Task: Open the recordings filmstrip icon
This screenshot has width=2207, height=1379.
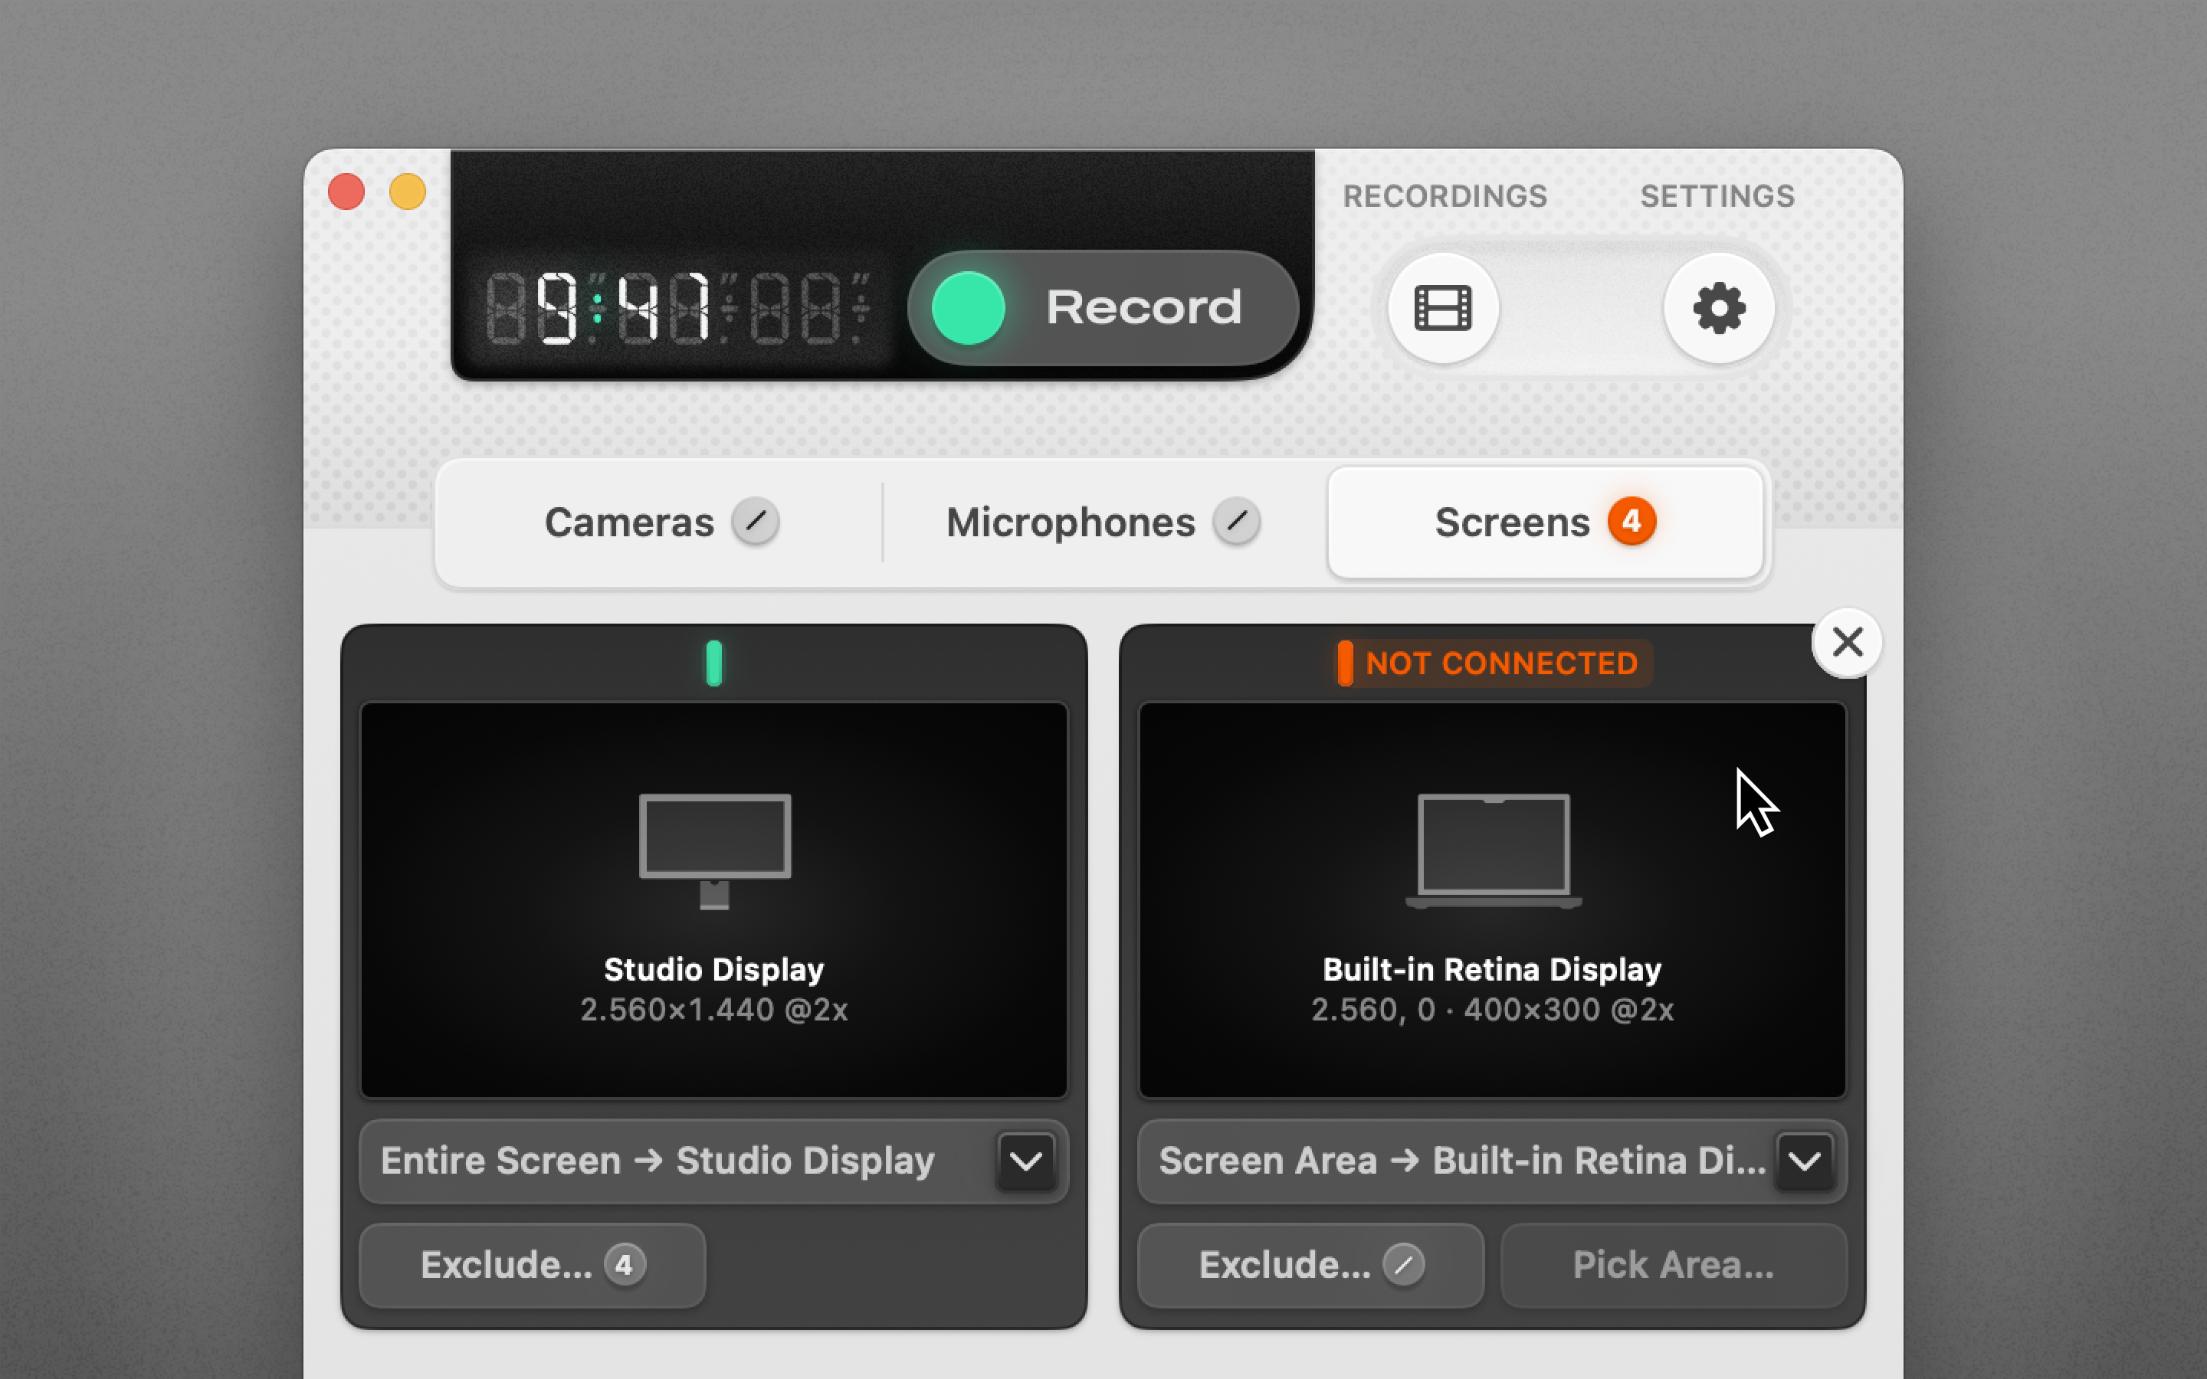Action: tap(1443, 308)
